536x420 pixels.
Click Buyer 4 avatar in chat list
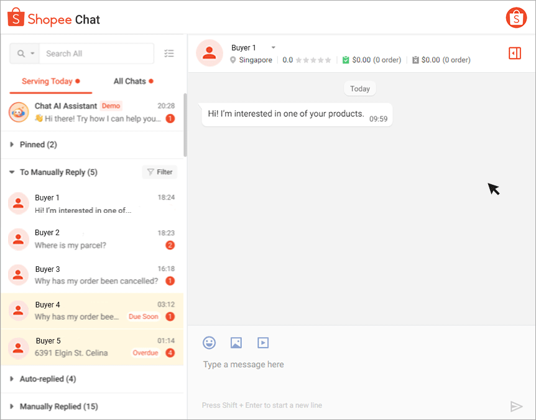click(18, 310)
